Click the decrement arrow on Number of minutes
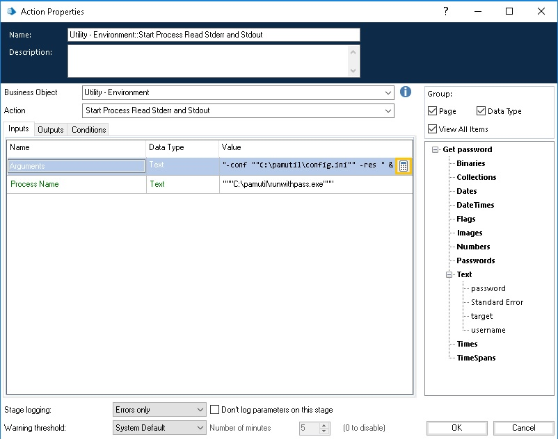Screen dimensions: 558x439 [322, 431]
